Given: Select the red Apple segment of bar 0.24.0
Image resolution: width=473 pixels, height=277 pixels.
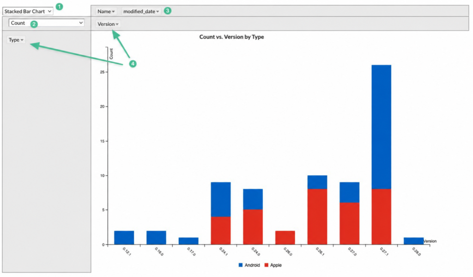Looking at the screenshot, I should 253,227.
